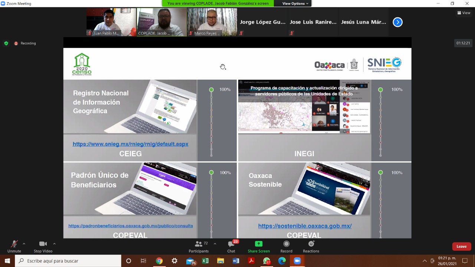
Task: Open the Participants panel
Action: tap(199, 246)
